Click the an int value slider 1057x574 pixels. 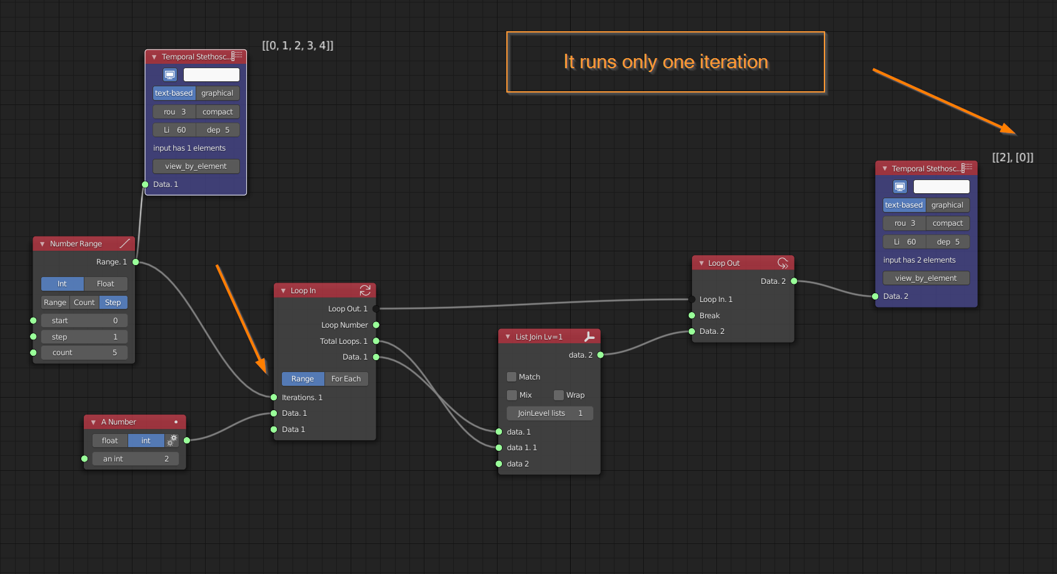136,459
